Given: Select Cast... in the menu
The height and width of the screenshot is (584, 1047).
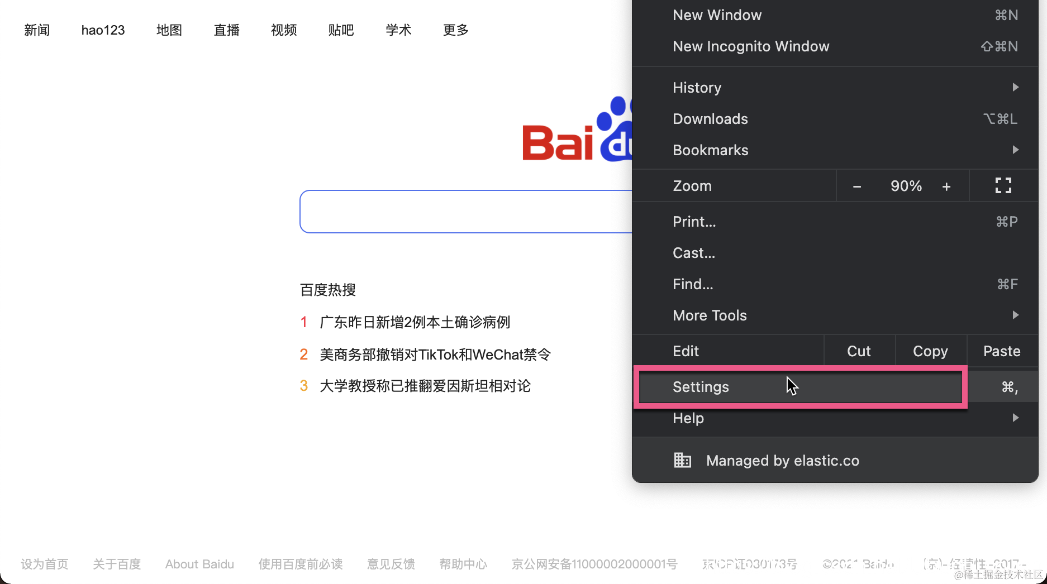Looking at the screenshot, I should point(835,253).
